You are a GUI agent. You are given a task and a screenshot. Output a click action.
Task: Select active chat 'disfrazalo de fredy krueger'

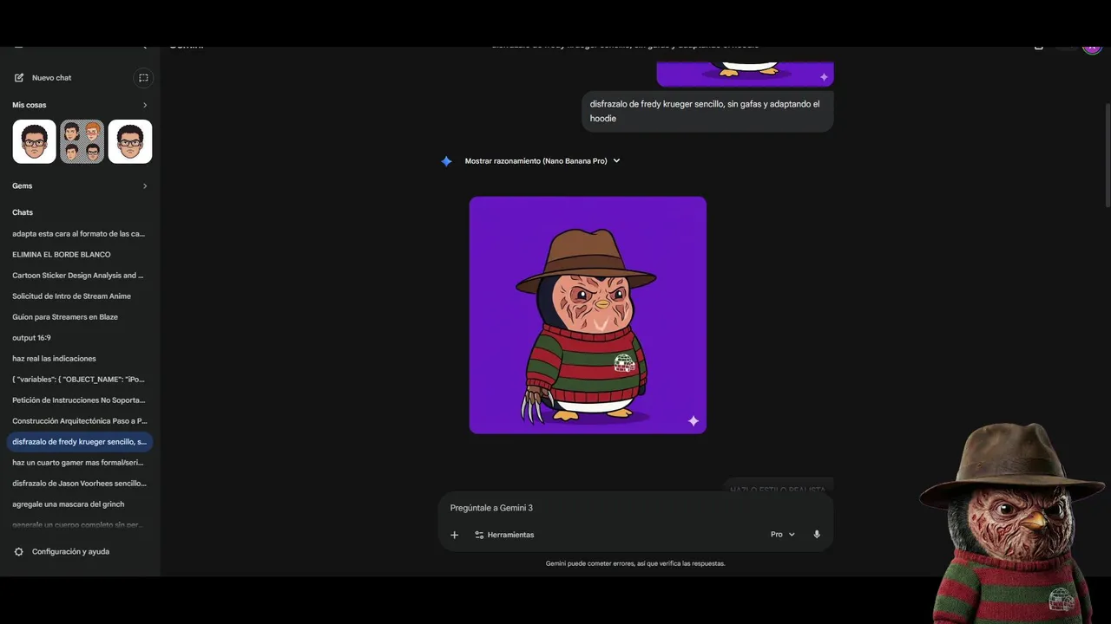[79, 442]
